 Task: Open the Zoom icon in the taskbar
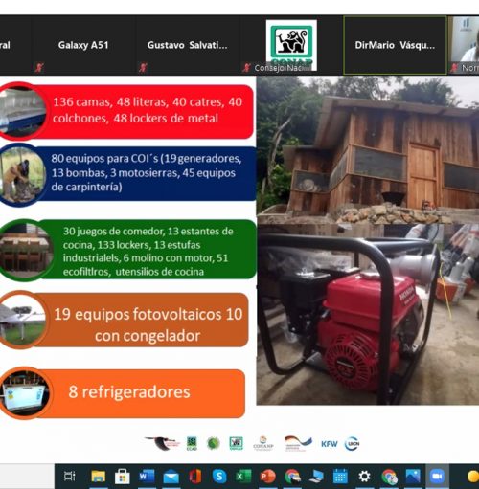click(437, 477)
